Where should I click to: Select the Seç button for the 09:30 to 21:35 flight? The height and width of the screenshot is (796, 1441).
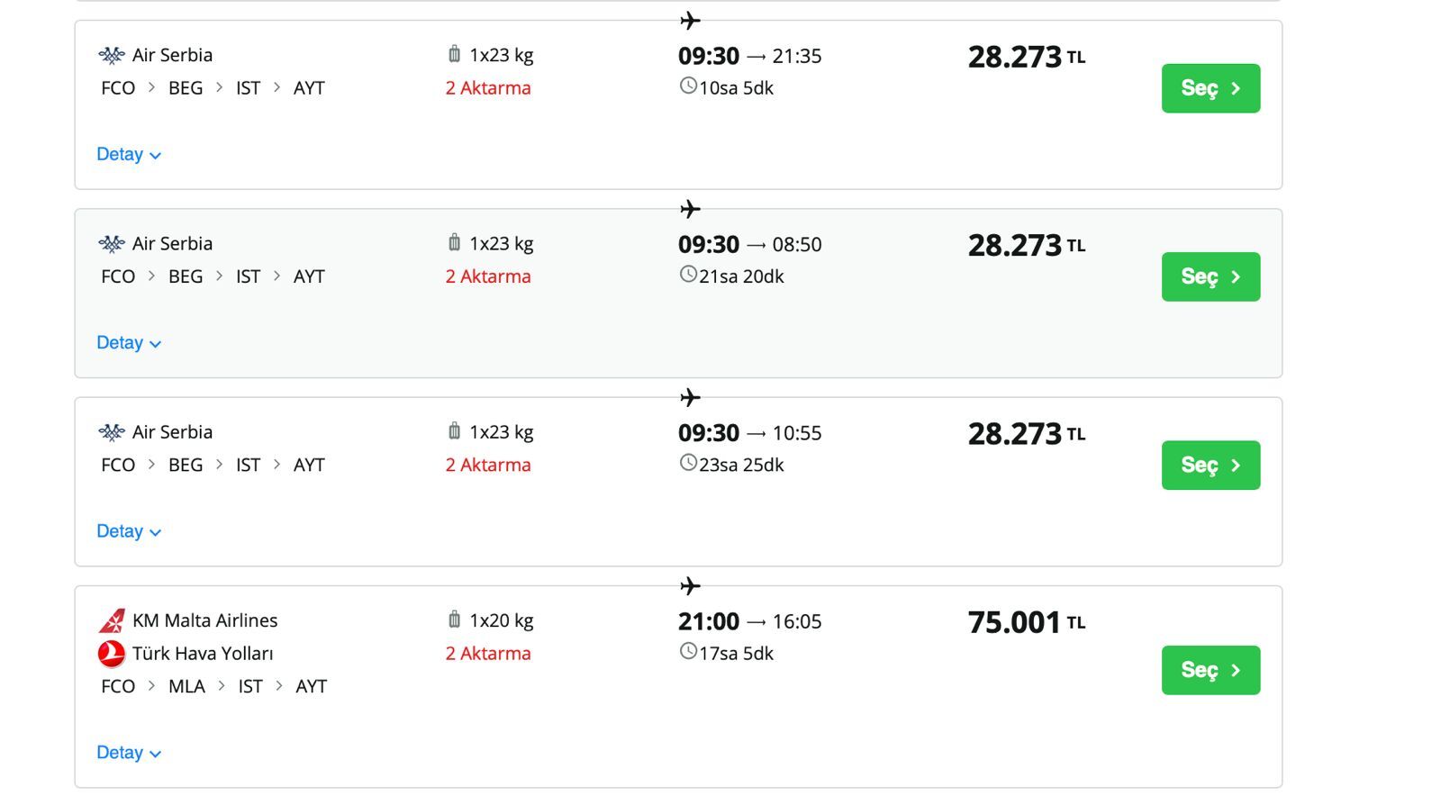point(1210,88)
